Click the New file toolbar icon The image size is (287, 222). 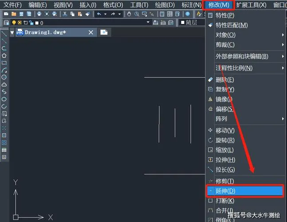click(x=6, y=14)
